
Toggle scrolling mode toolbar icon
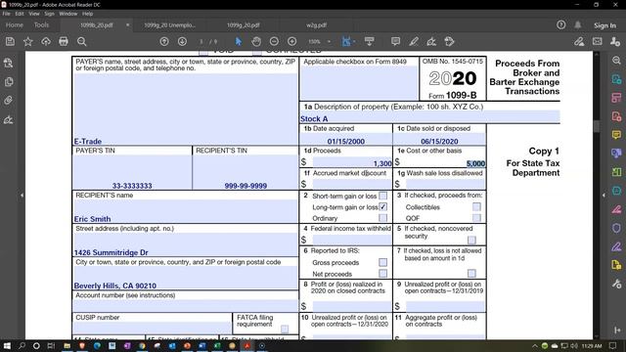pos(370,41)
